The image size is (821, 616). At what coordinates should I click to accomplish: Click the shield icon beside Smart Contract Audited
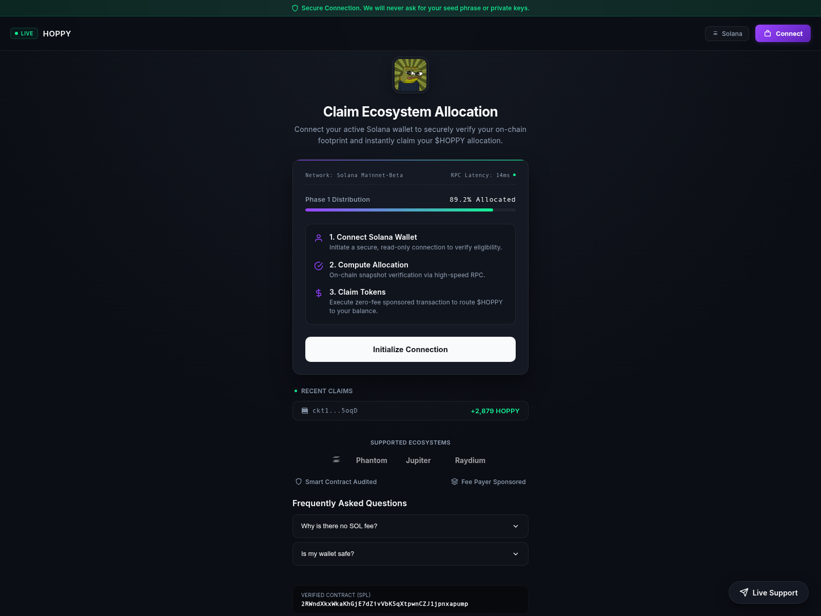(299, 482)
